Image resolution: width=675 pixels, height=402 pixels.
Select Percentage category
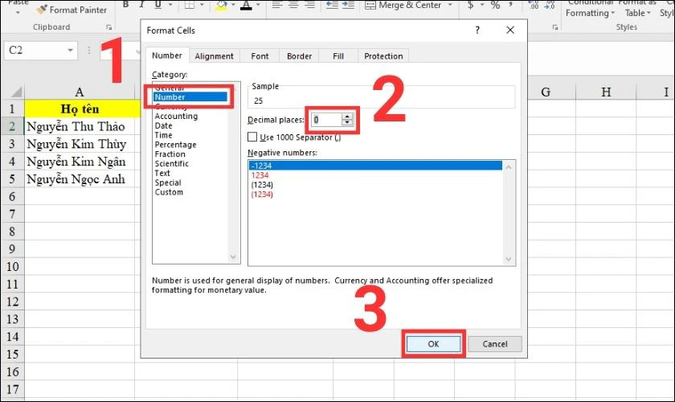(175, 145)
